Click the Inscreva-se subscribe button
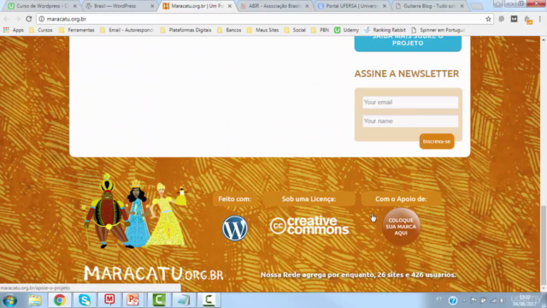The image size is (547, 308). (437, 141)
